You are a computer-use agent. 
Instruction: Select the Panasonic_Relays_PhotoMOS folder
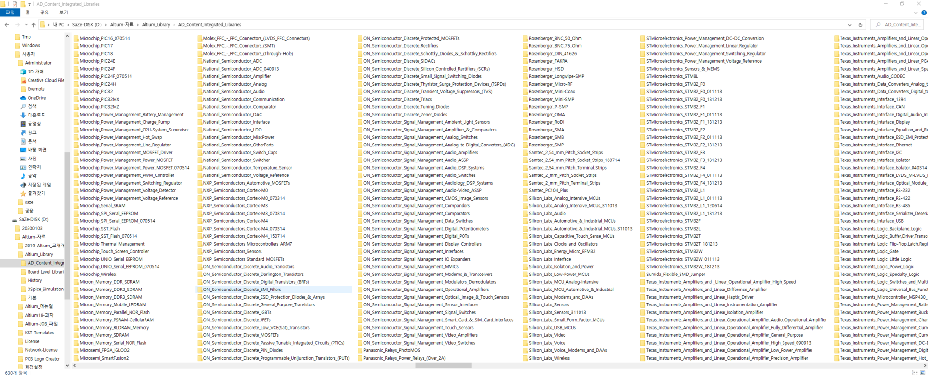[389, 350]
